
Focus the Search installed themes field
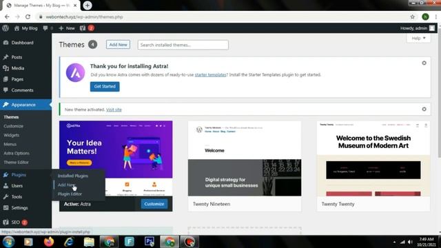[183, 45]
